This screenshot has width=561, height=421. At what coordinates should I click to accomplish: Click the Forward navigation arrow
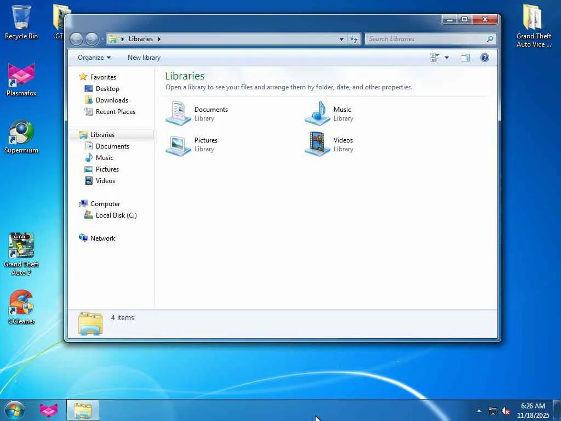pyautogui.click(x=91, y=39)
